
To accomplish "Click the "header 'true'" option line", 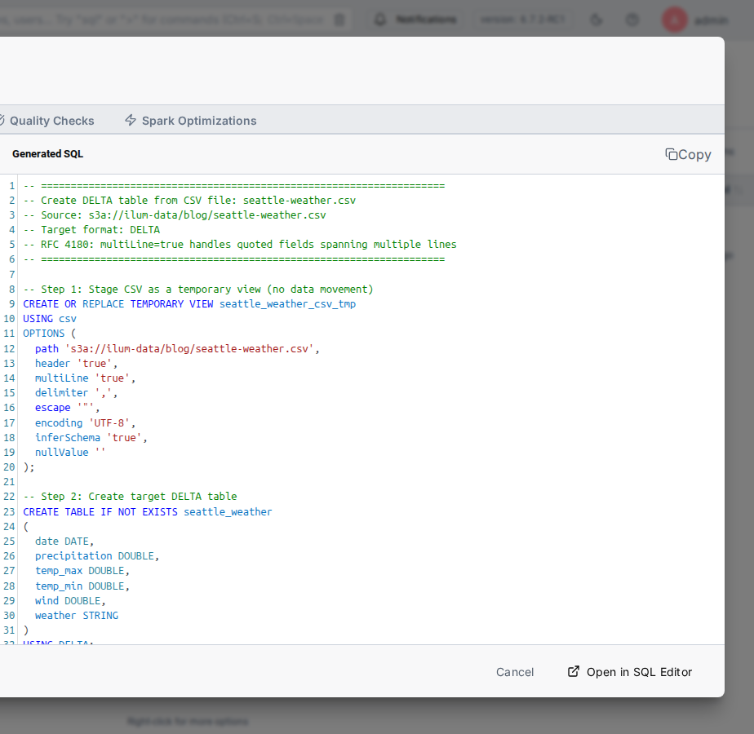I will pos(76,364).
